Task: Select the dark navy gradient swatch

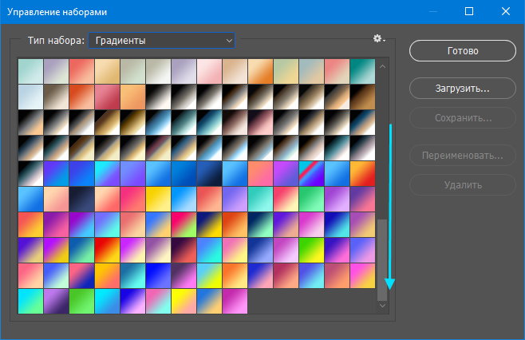Action: pos(81,199)
